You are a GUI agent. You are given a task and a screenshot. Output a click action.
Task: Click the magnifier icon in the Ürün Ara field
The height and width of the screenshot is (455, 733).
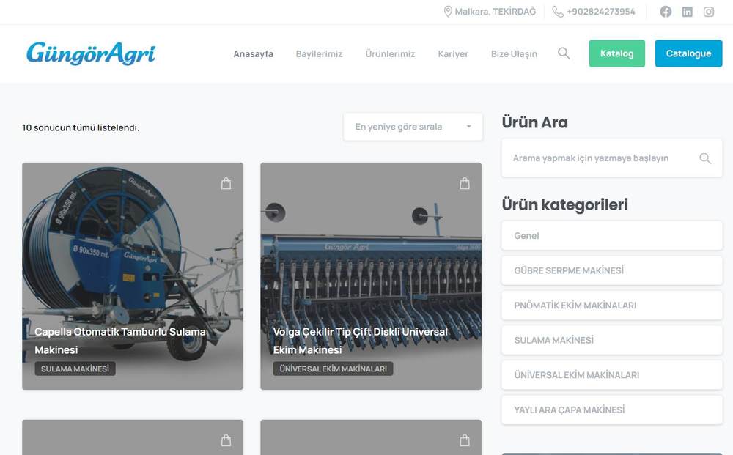[705, 158]
